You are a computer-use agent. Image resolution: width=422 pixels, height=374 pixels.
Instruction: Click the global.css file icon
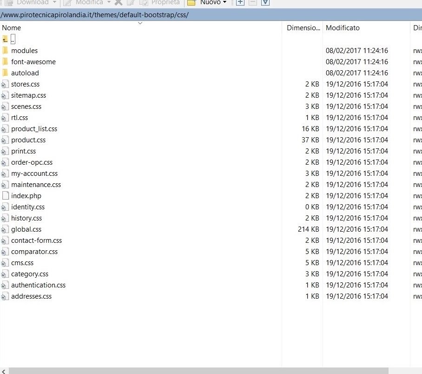[5, 229]
